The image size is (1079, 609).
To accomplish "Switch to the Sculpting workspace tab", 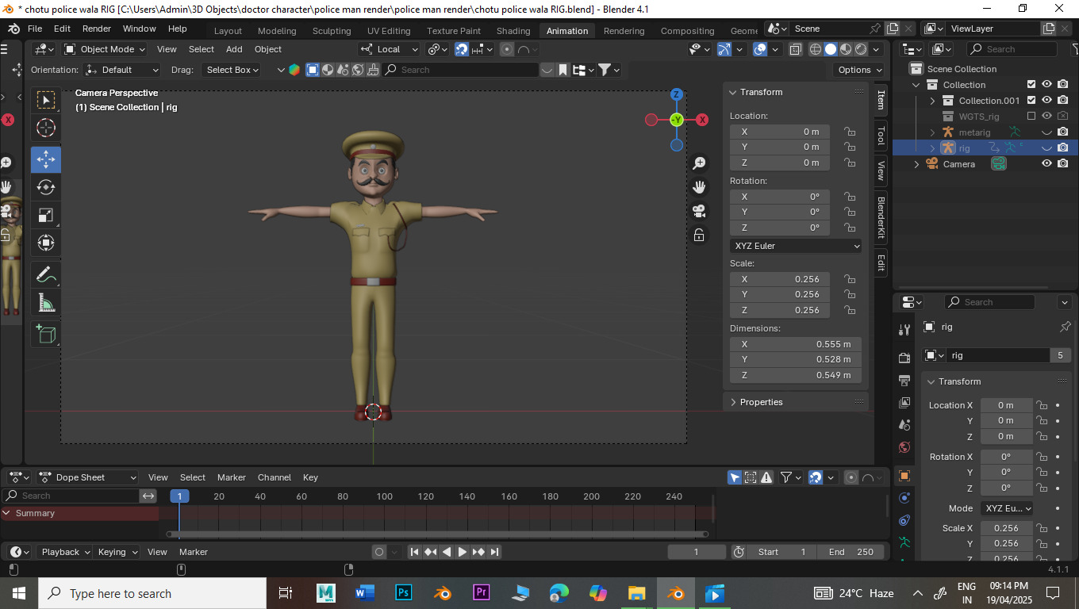I will point(332,31).
